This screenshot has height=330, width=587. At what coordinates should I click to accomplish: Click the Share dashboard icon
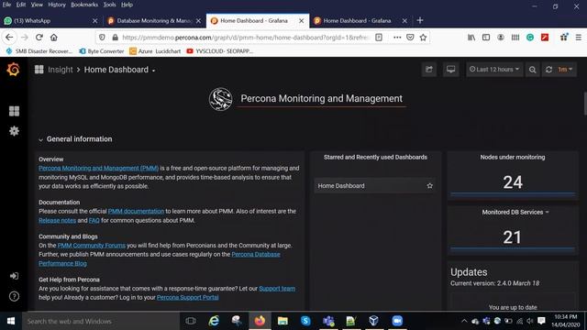pos(429,70)
